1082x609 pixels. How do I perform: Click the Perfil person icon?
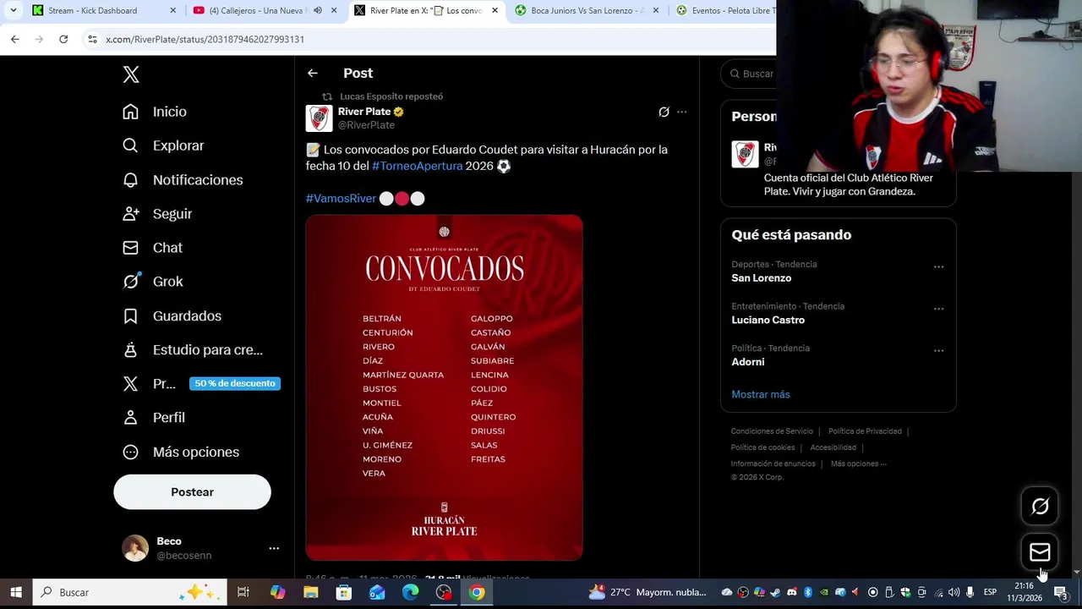130,417
